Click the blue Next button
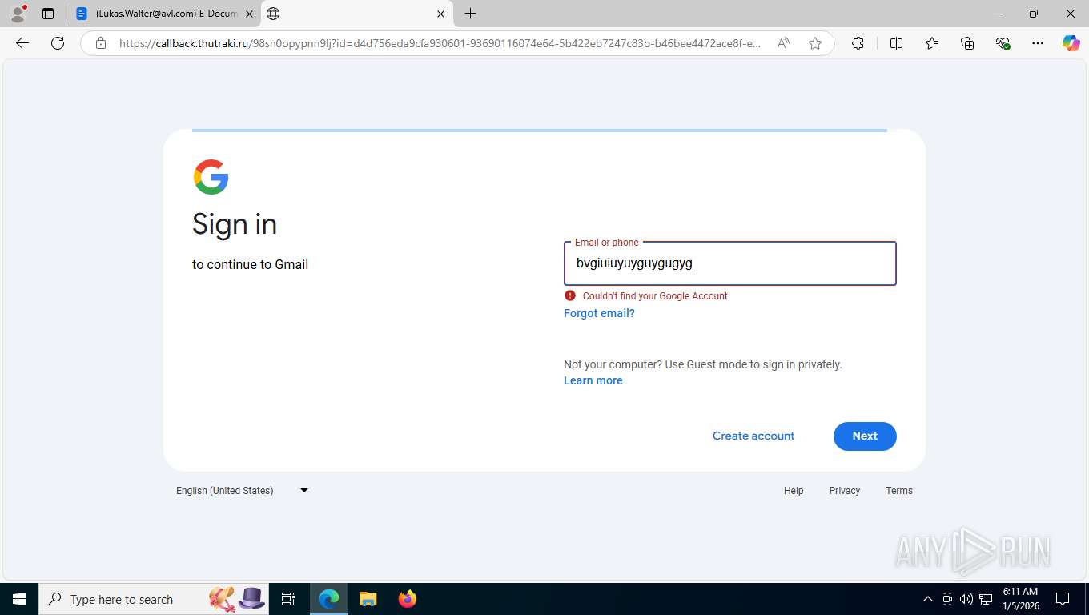This screenshot has width=1089, height=615. point(865,436)
